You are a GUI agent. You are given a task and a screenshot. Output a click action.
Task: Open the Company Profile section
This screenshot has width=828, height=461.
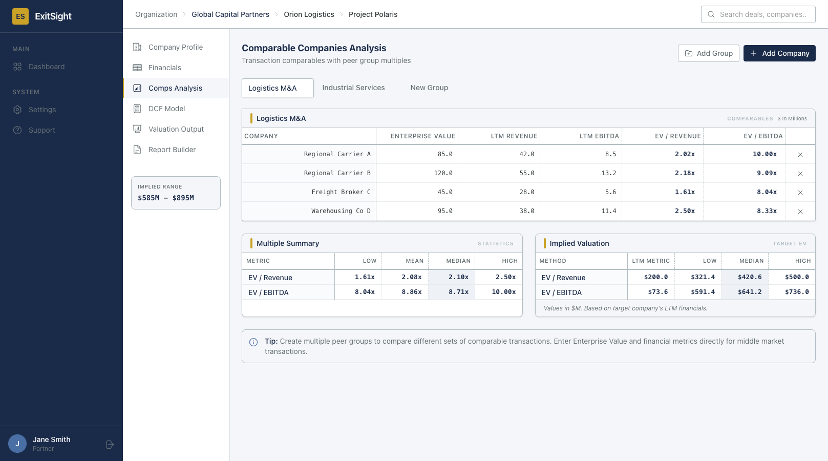[x=175, y=47]
